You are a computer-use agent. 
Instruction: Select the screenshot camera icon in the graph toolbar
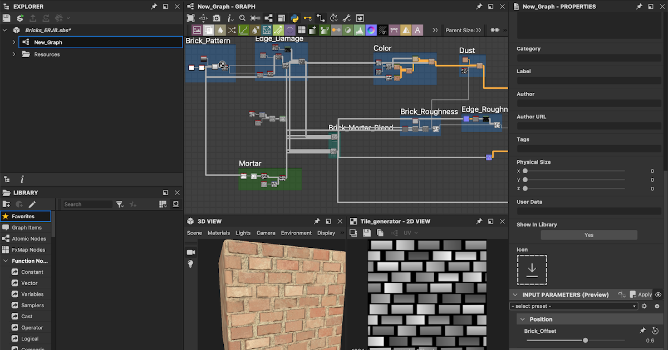[x=217, y=18]
